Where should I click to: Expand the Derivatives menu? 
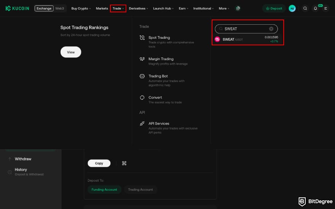138,8
